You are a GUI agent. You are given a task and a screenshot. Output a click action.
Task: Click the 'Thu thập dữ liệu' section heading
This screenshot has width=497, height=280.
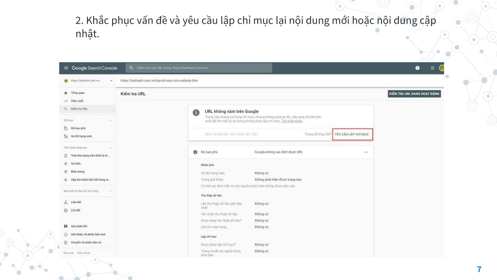(212, 195)
